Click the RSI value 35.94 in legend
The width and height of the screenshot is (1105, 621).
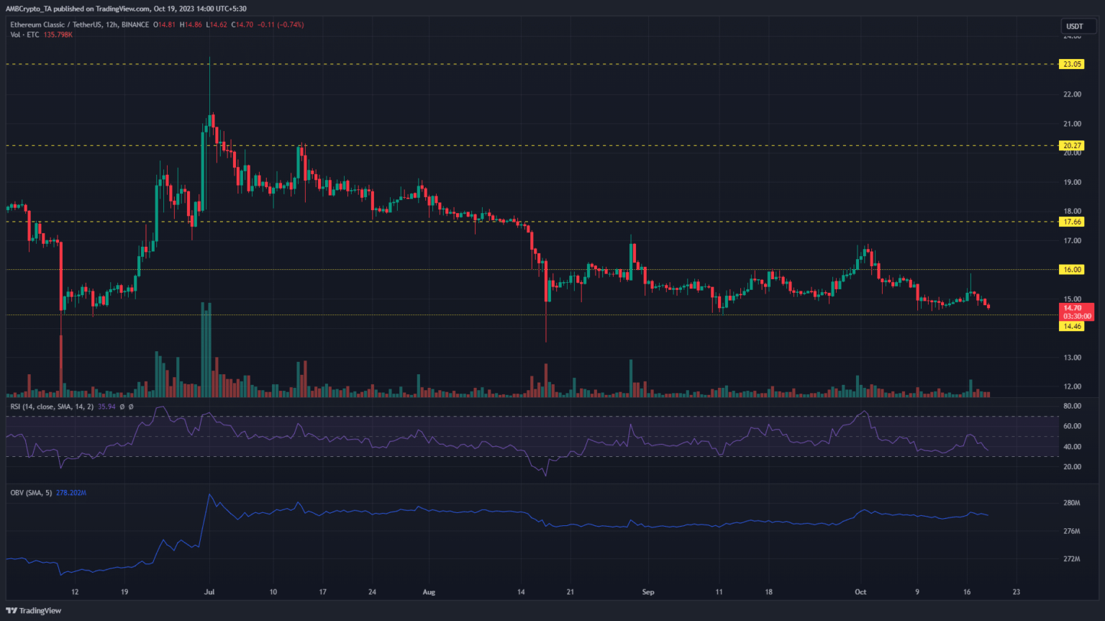pos(106,407)
